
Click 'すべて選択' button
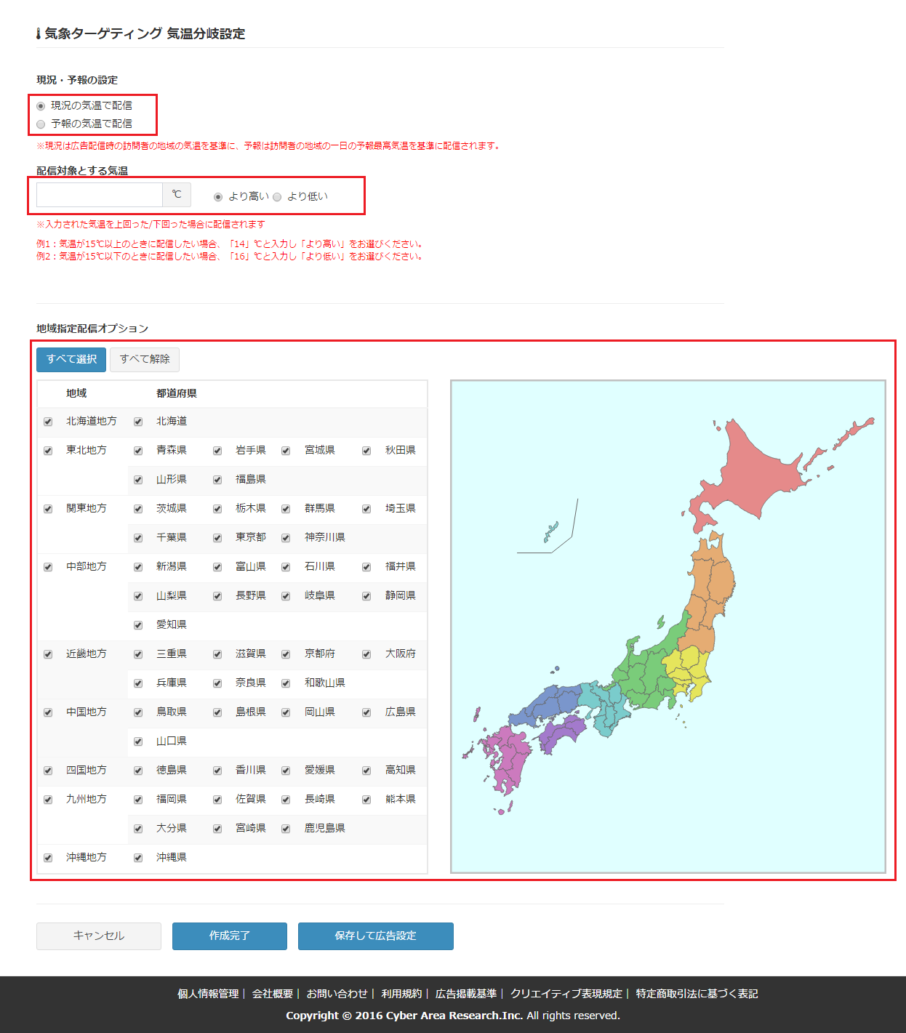click(x=71, y=359)
